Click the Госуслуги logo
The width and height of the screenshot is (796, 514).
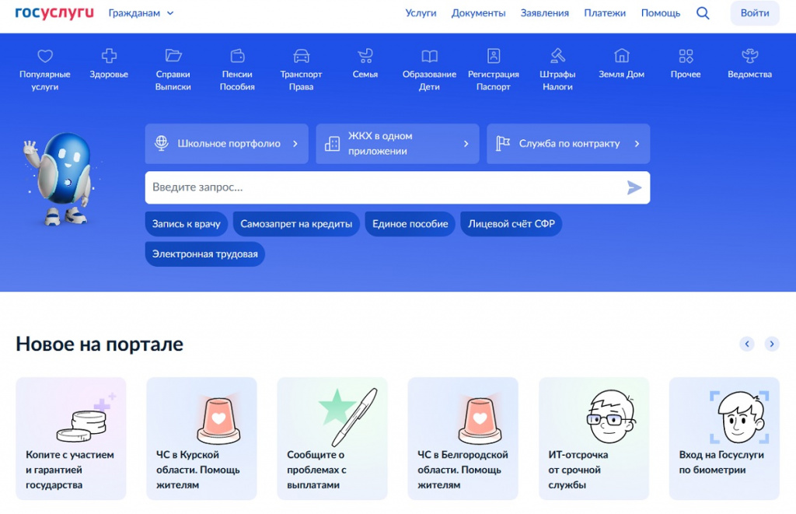54,12
